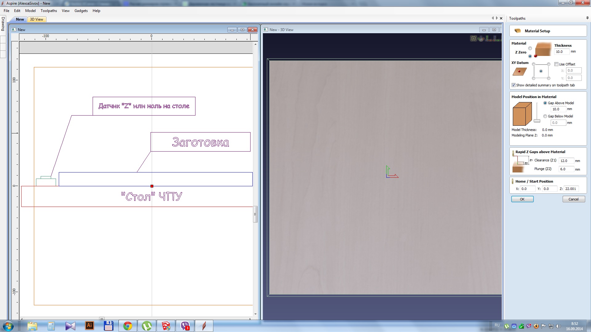The width and height of the screenshot is (591, 332).
Task: Click the Gap Above Model slider handle
Action: coord(537,121)
